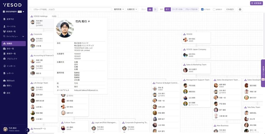Screen dimensions: 265x134
Task: Open the 会社一覧 building icon in sidebar
Action: pyautogui.click(x=4, y=49)
